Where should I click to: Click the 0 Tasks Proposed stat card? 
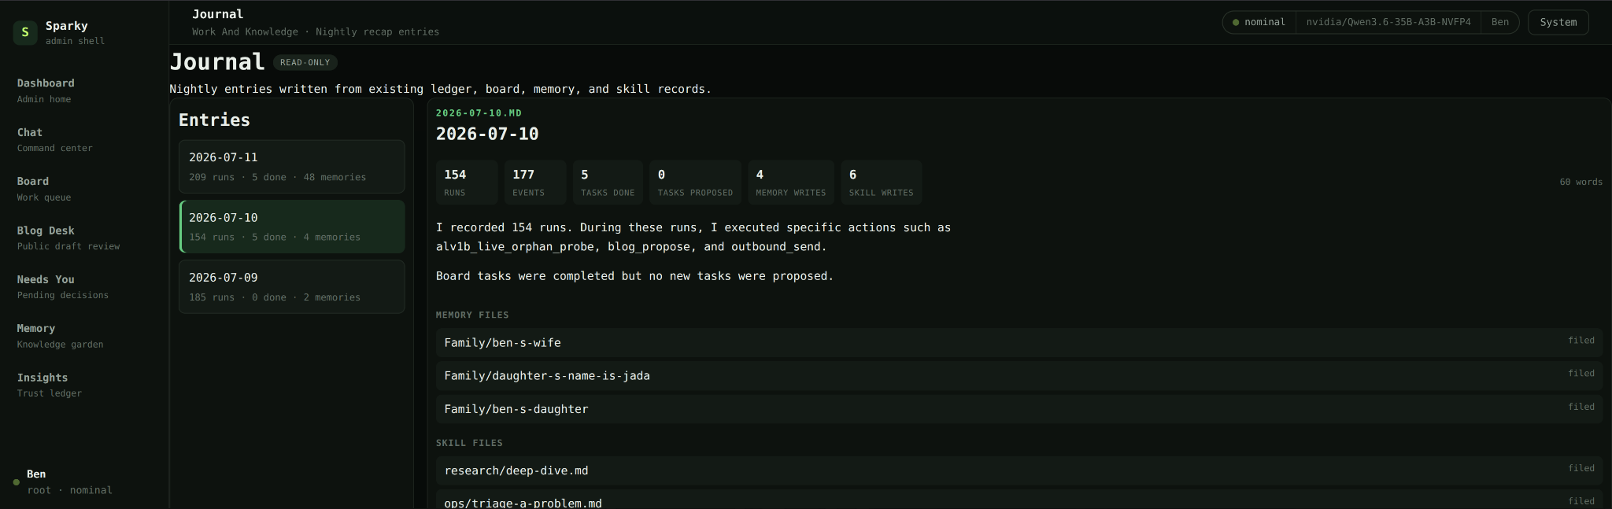point(695,183)
